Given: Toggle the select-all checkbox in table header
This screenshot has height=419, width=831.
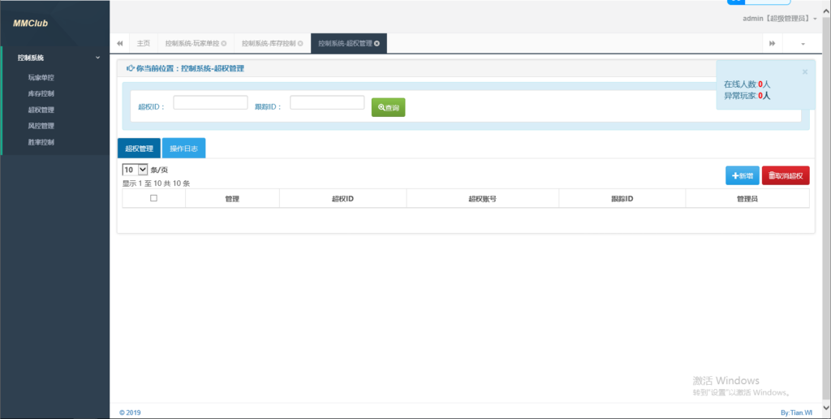Looking at the screenshot, I should point(153,198).
